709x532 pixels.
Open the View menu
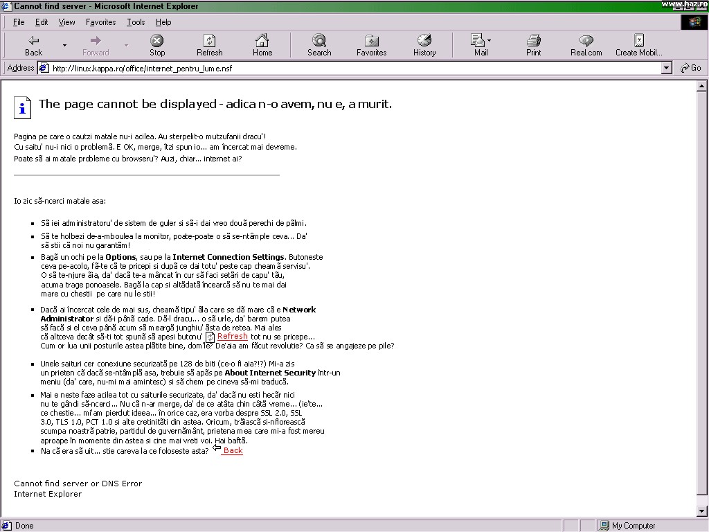pos(66,22)
